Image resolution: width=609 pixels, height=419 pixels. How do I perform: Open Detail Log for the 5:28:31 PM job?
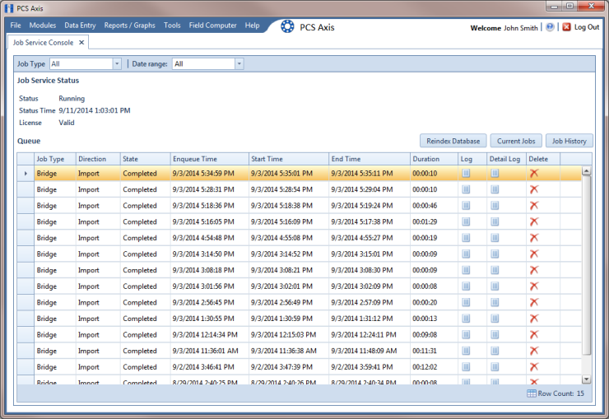[495, 189]
